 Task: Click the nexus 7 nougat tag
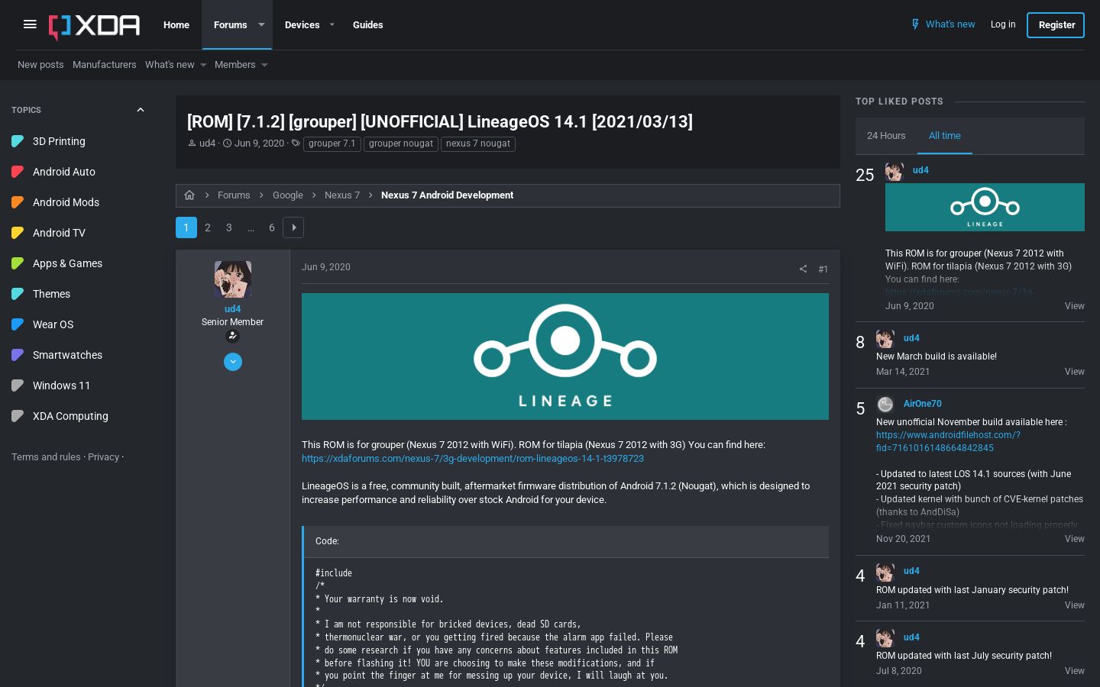pos(478,144)
